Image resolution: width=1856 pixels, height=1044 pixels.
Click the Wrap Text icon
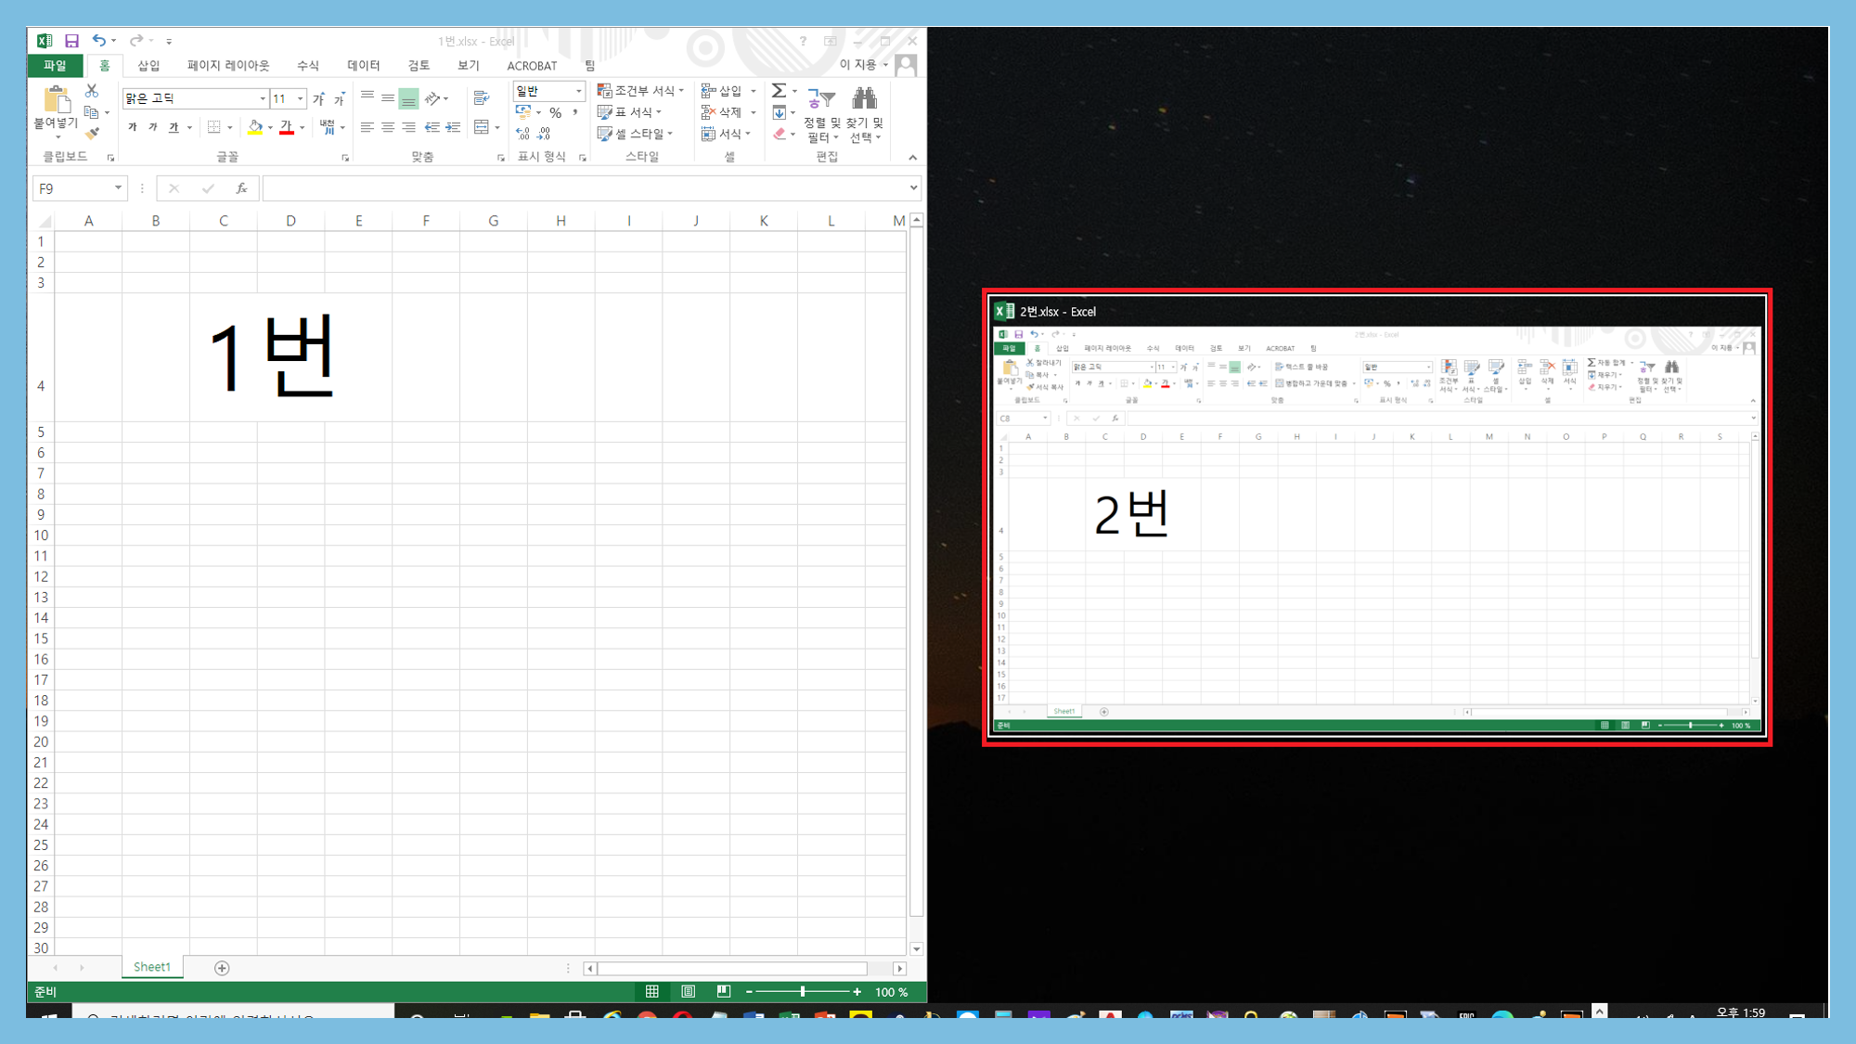[x=481, y=98]
